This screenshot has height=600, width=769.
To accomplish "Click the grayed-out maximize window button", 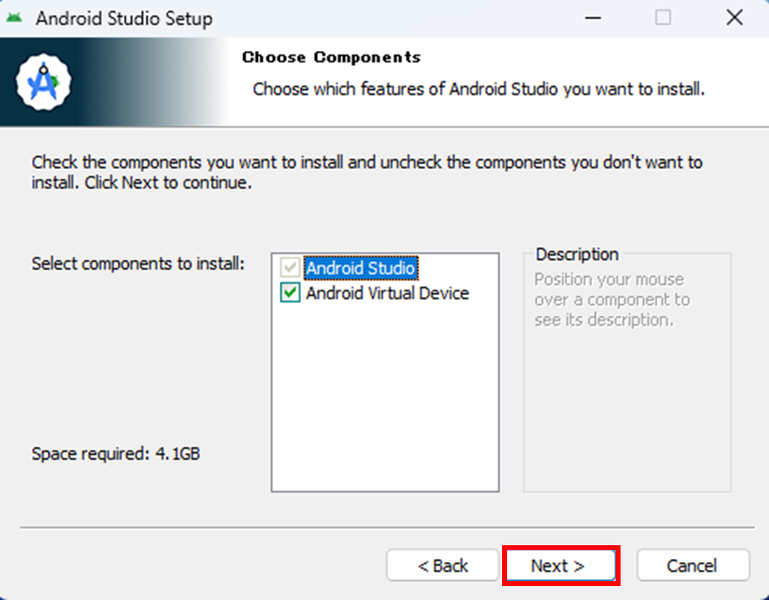I will (x=662, y=18).
